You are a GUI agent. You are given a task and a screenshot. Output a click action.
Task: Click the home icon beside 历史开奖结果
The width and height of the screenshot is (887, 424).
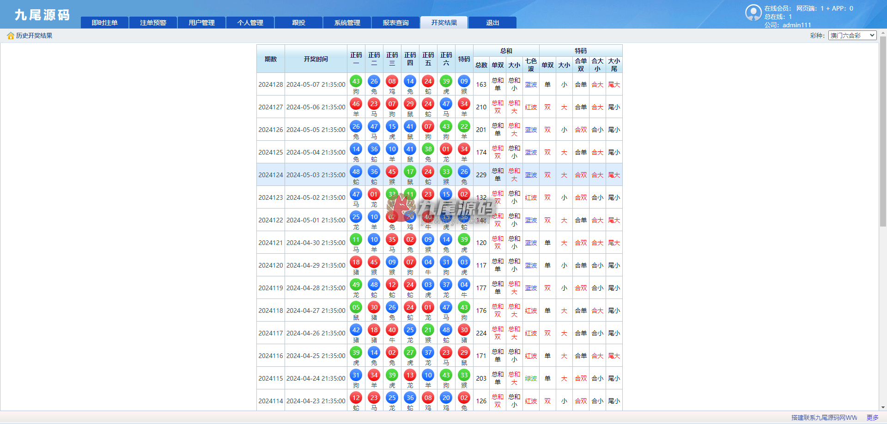(x=11, y=36)
